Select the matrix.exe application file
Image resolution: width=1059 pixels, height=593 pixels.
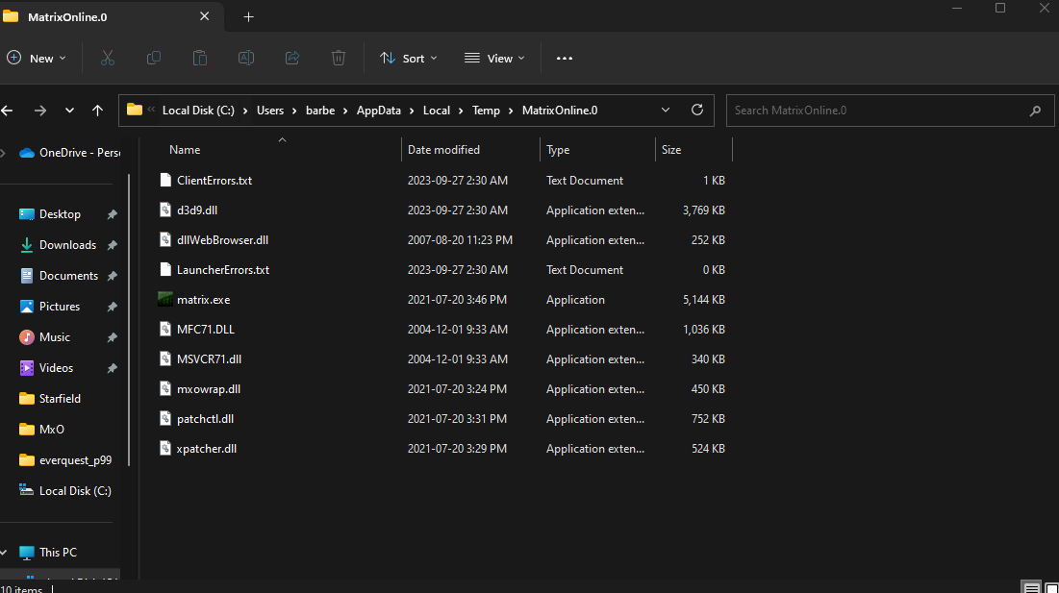click(203, 300)
